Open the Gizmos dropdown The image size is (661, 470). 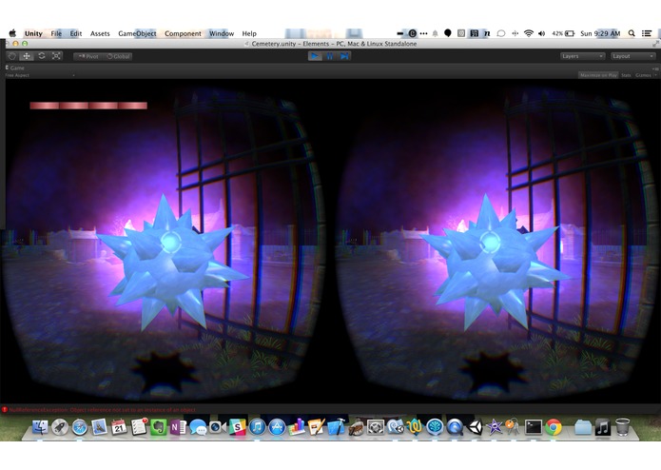point(646,75)
